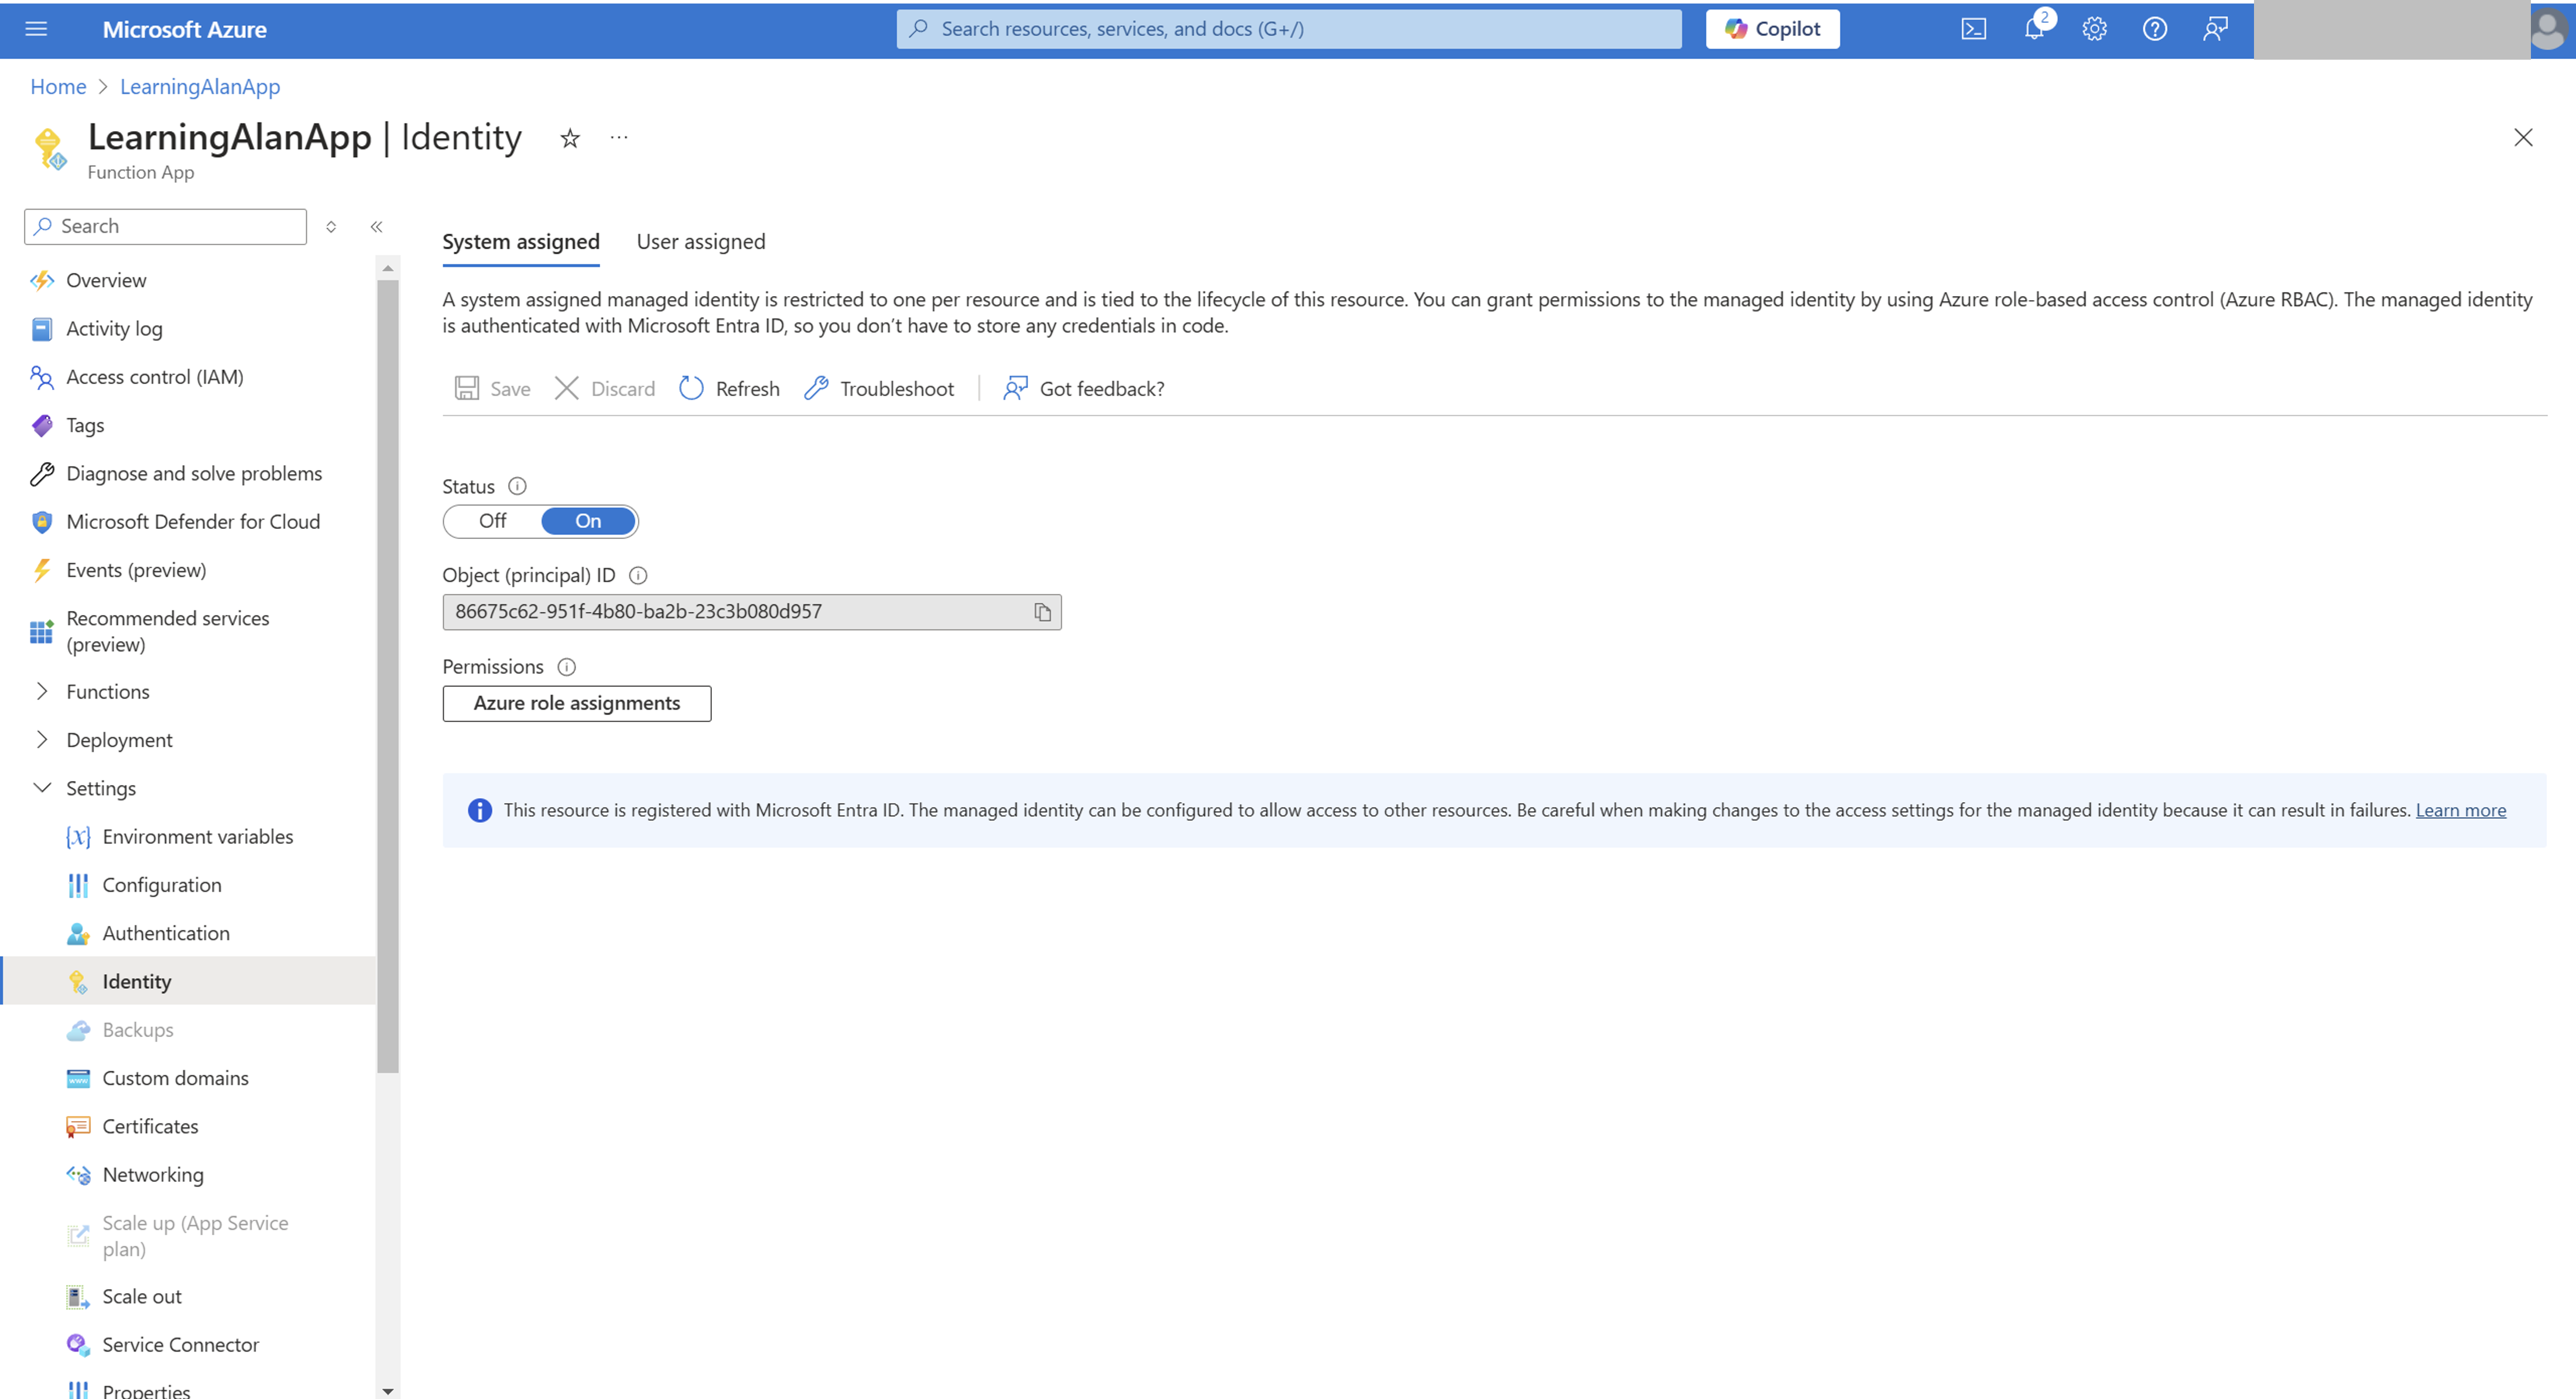Click the sidebar scrollbar up arrow

(388, 269)
